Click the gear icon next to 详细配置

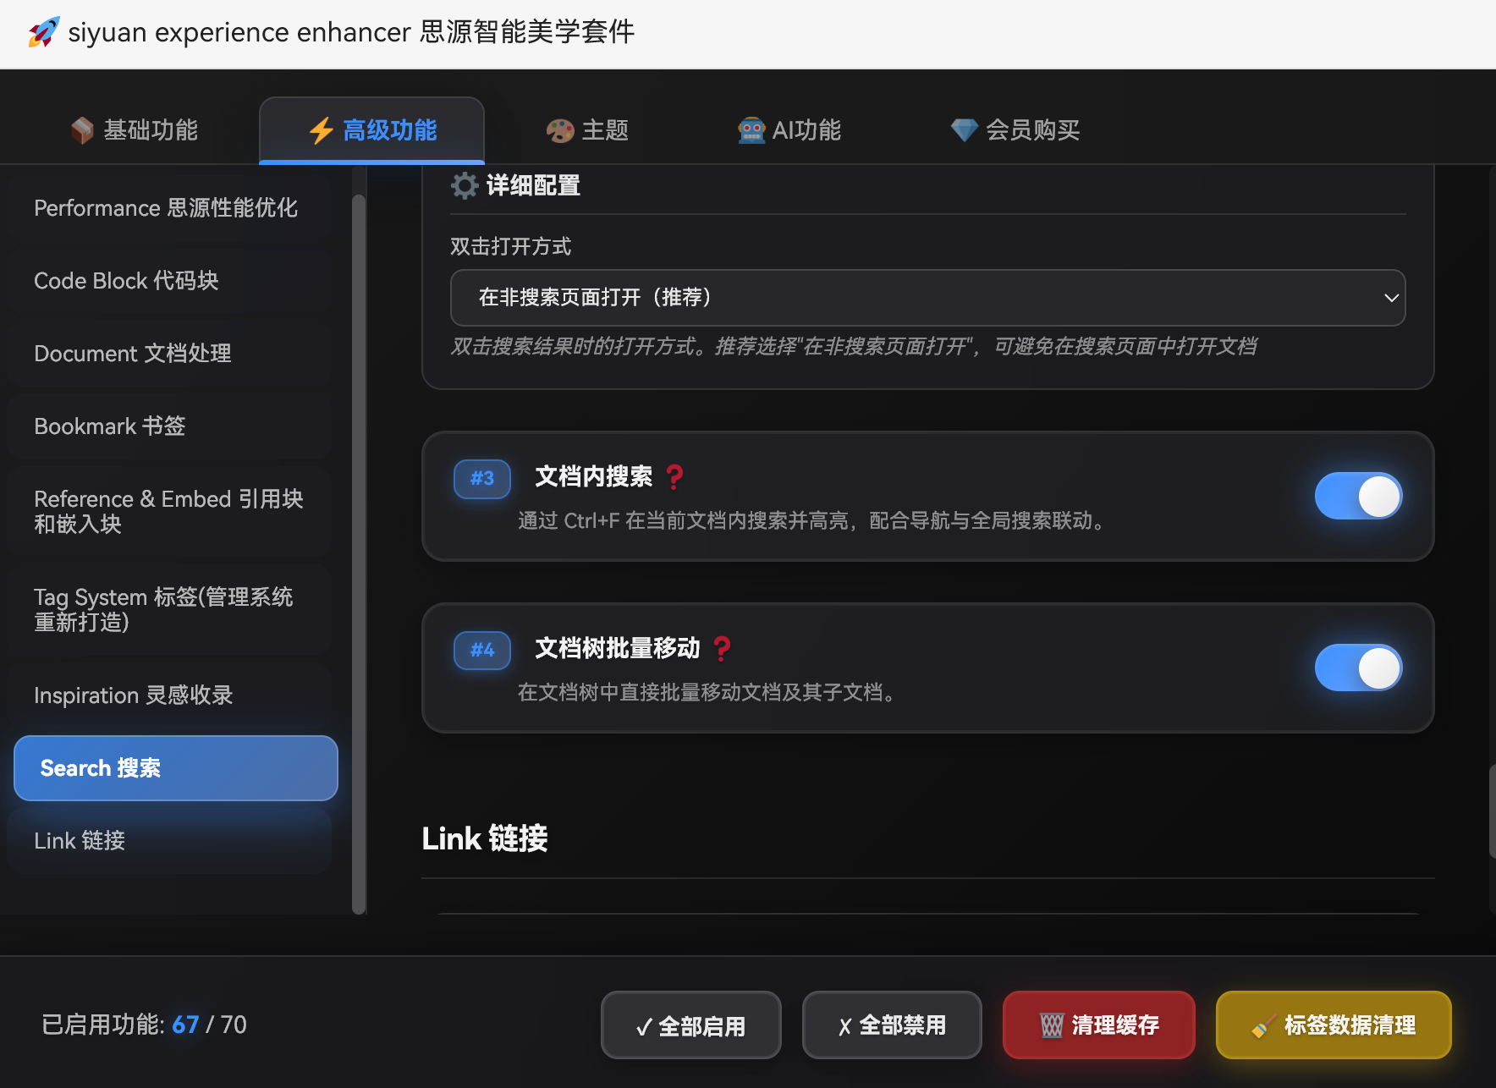tap(465, 185)
